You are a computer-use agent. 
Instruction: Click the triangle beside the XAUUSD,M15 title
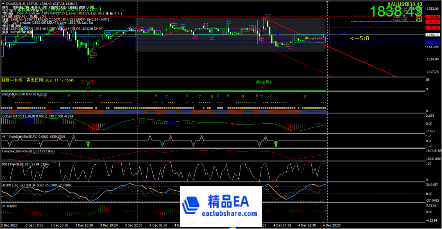point(3,4)
